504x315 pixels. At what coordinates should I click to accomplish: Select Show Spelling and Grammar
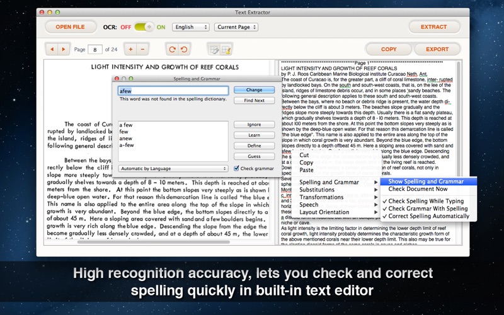pos(428,181)
